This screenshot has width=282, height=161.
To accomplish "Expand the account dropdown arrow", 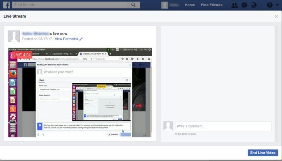I will point(277,5).
